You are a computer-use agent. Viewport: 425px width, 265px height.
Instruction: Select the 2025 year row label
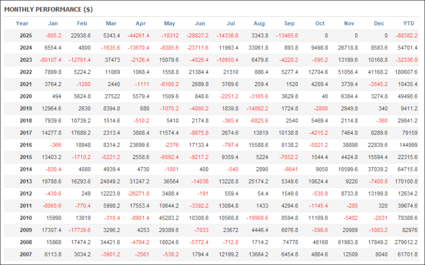(x=25, y=36)
